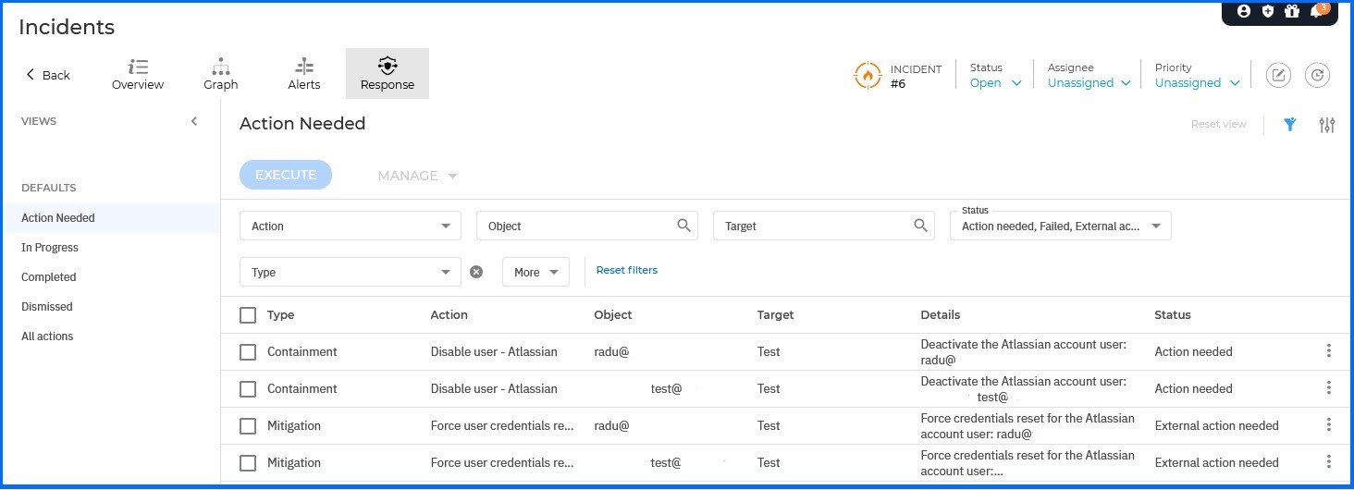
Task: Open the incident Status Open dropdown
Action: tap(995, 83)
